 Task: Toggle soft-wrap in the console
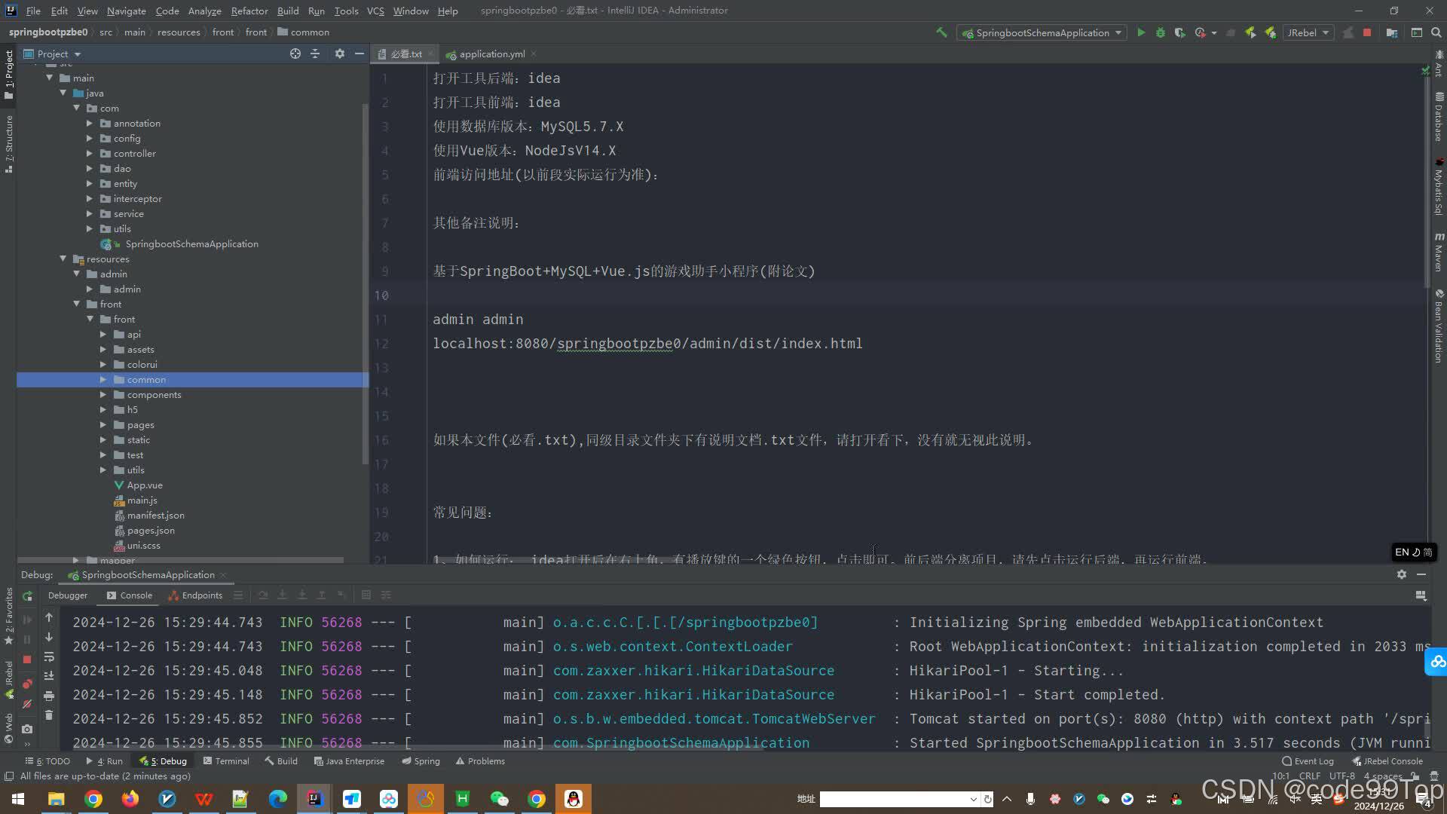[49, 656]
